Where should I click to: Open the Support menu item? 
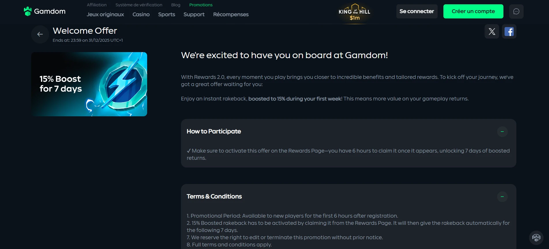194,14
